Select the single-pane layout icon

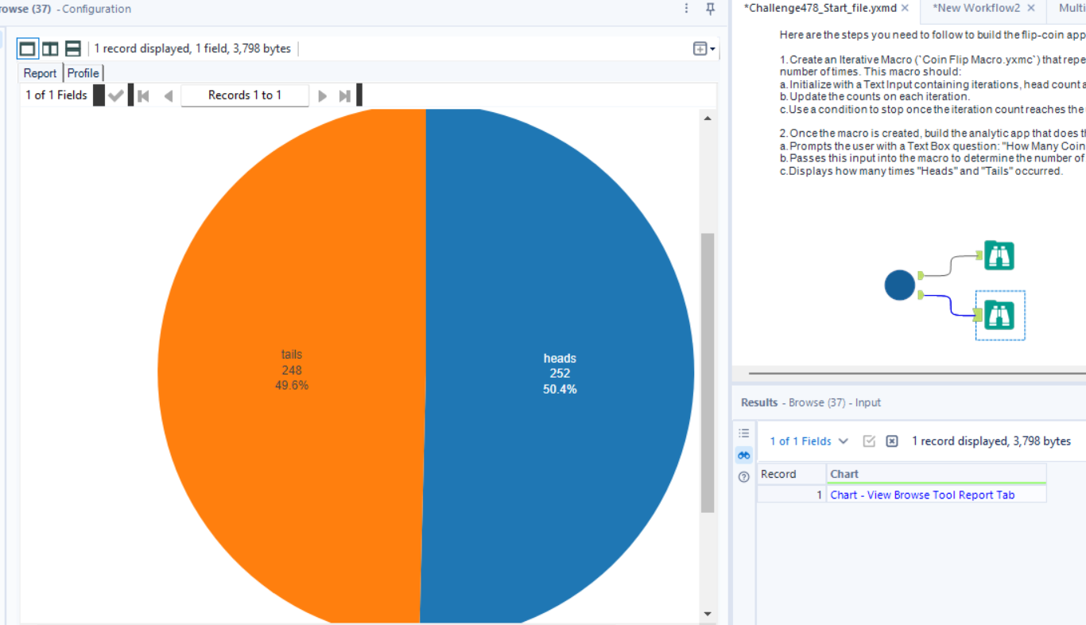pos(27,48)
